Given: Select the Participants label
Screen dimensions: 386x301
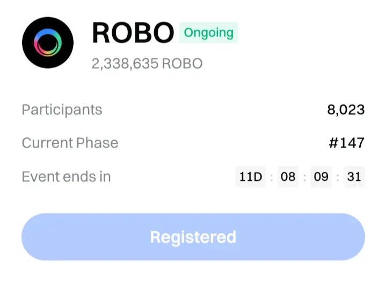Looking at the screenshot, I should click(62, 110).
